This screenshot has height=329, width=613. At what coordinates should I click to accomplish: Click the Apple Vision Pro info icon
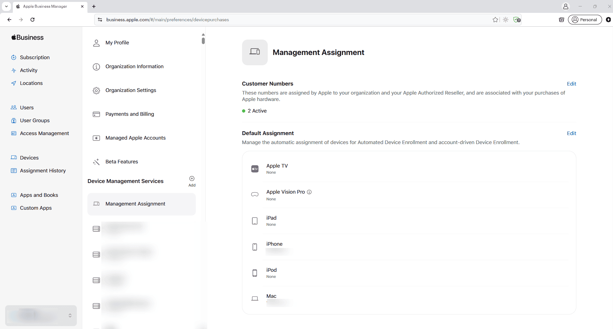pos(309,192)
